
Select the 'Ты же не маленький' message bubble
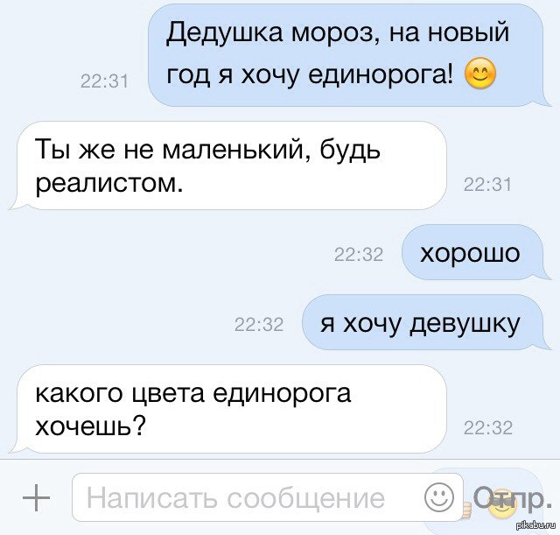pos(228,165)
